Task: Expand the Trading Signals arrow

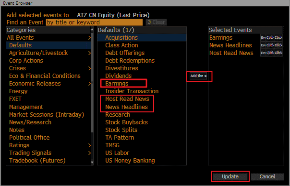Action: pyautogui.click(x=89, y=153)
